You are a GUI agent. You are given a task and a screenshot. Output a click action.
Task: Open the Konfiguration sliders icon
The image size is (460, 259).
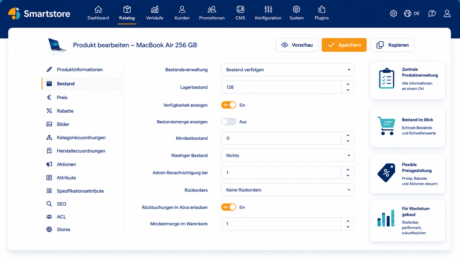point(268,10)
